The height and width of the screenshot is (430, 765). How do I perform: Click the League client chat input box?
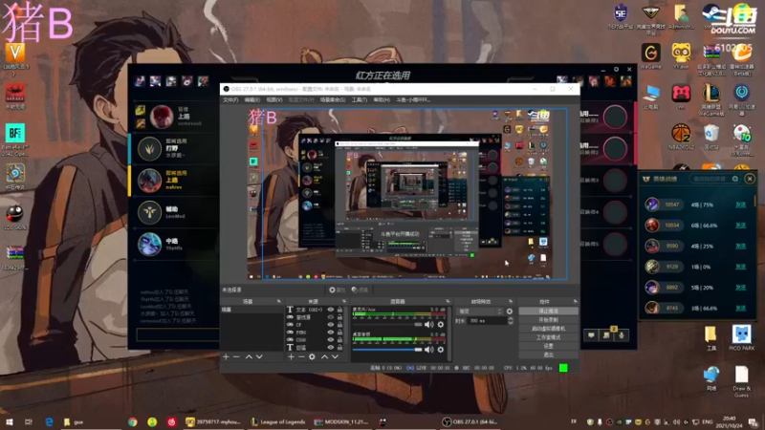[x=178, y=335]
